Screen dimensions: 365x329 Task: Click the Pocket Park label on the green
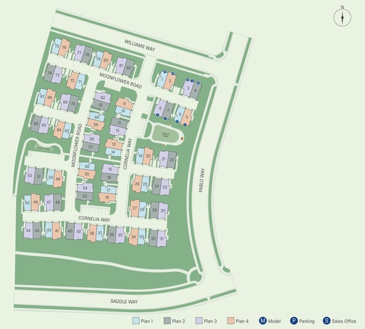pos(165,134)
